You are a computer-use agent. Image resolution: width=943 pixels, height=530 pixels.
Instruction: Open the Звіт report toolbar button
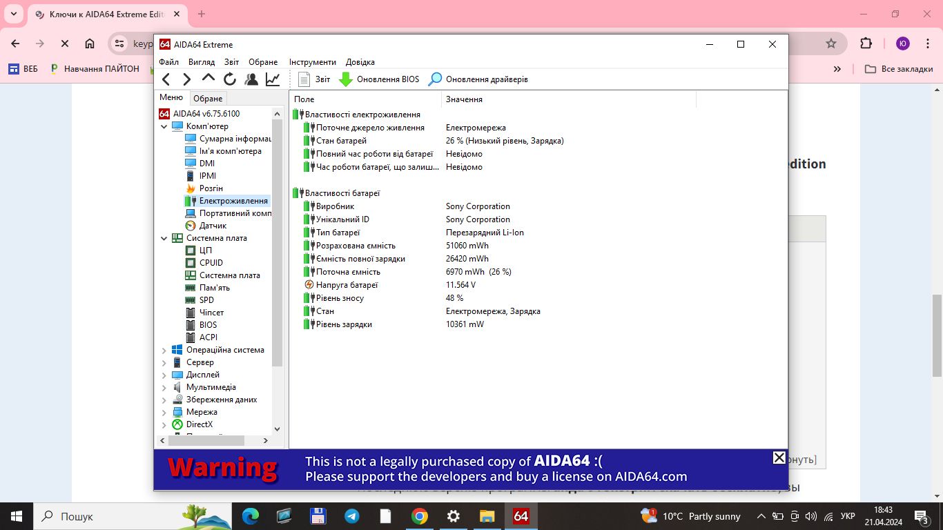(x=314, y=79)
